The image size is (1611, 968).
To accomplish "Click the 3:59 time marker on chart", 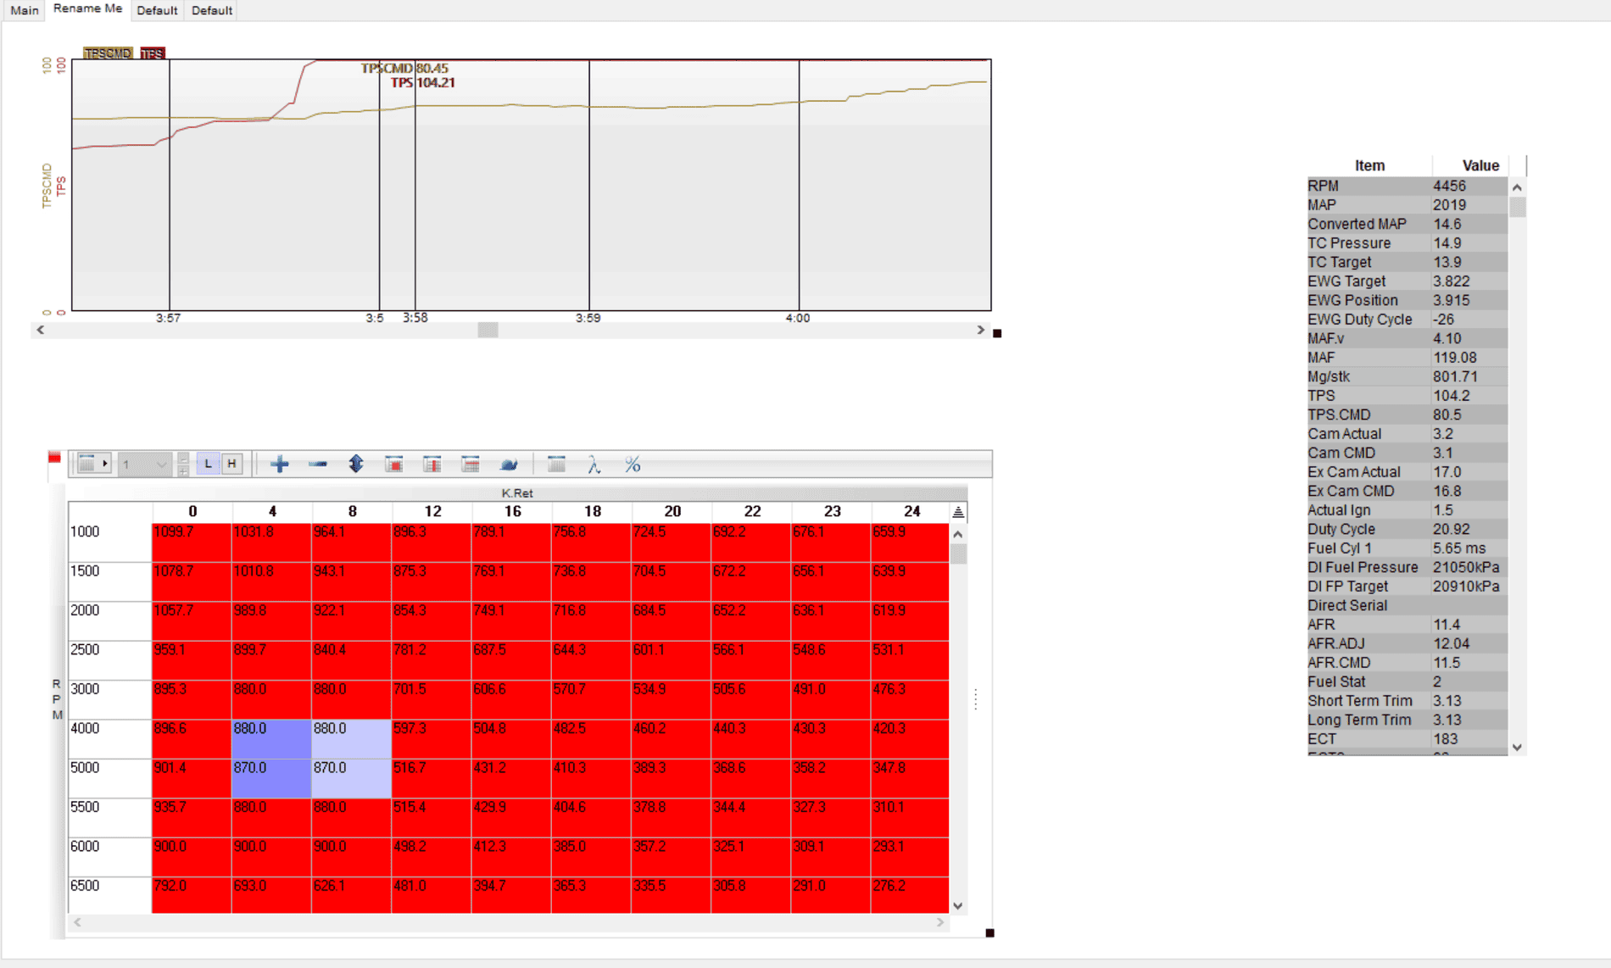I will tap(588, 318).
